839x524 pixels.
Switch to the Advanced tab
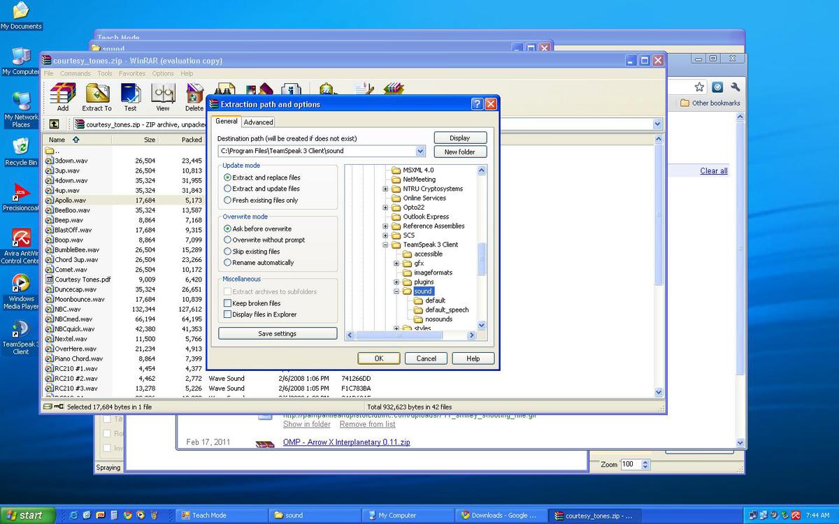[258, 122]
